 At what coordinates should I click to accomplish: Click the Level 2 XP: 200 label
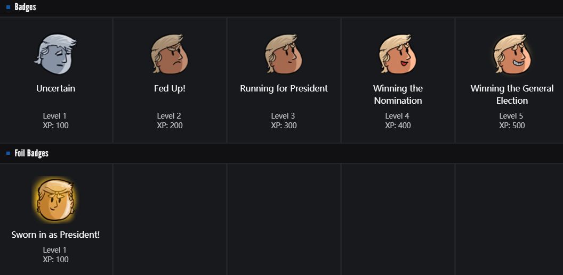point(170,121)
